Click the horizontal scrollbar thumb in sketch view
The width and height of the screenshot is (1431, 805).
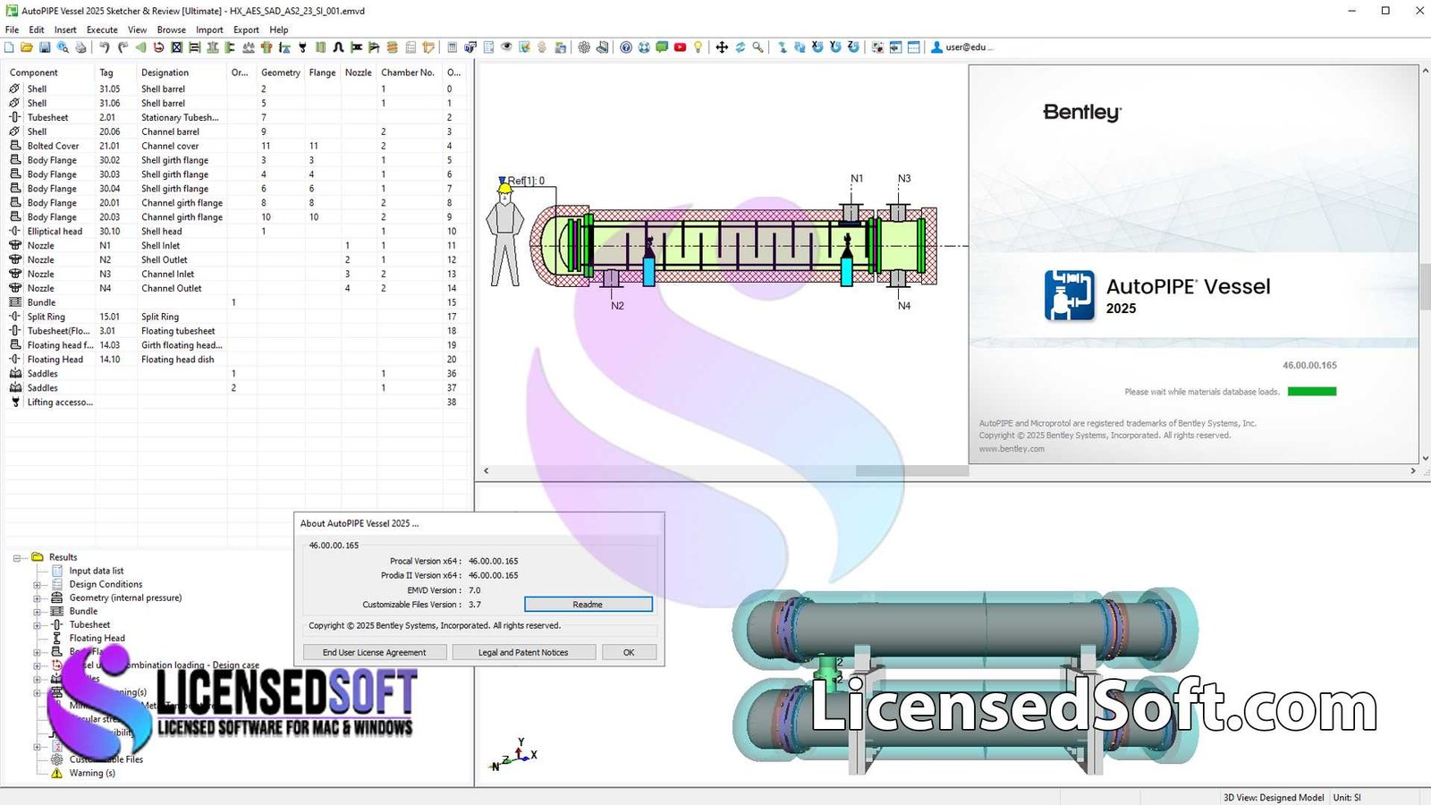[x=911, y=470]
